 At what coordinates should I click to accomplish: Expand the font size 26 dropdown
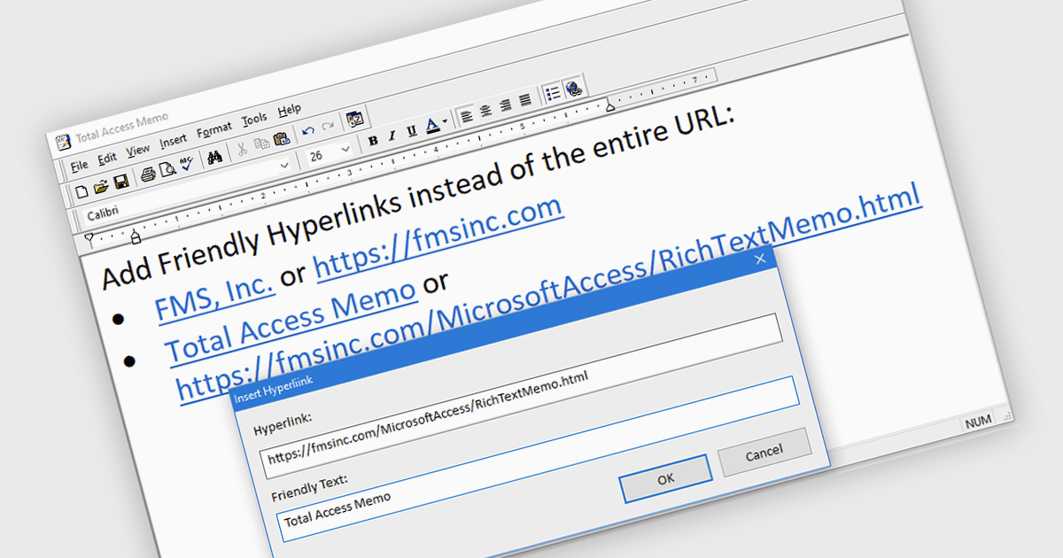[345, 149]
